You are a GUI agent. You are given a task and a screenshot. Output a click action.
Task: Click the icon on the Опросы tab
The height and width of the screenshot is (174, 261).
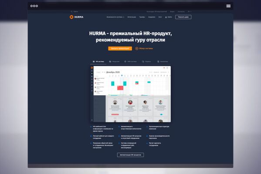pos(143,61)
